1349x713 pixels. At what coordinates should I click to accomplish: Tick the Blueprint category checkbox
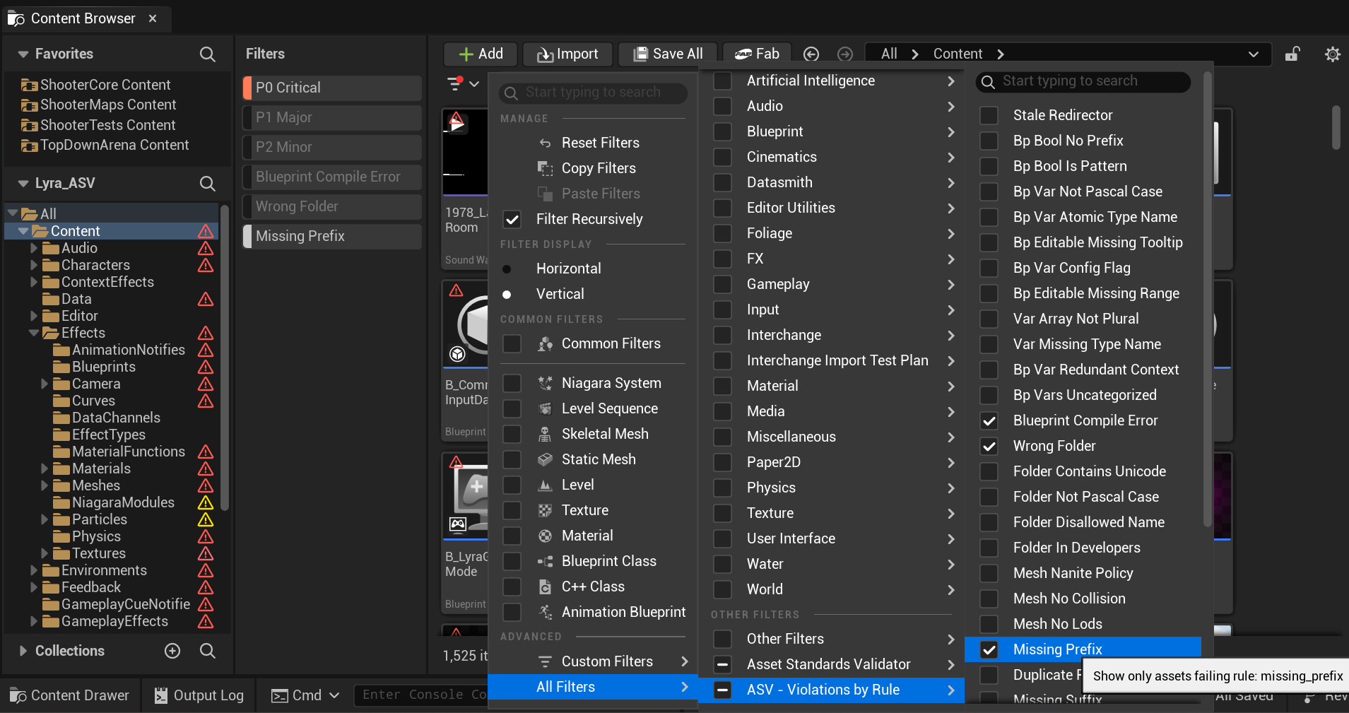(722, 131)
